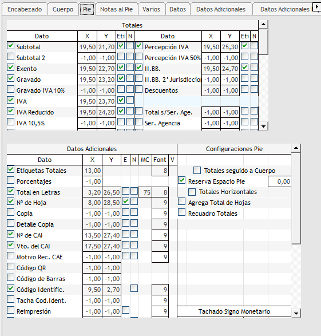Click the Configuraciones Pie scroll-up arrow
321x336 pixels.
[x=296, y=148]
